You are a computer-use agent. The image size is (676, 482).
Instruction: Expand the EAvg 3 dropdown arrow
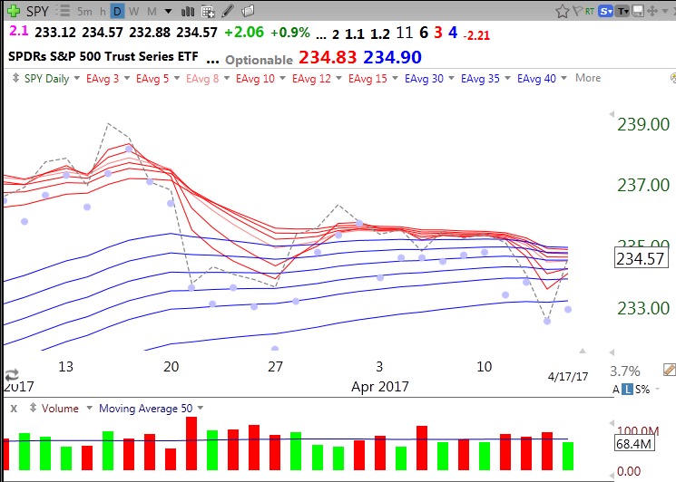coord(127,78)
